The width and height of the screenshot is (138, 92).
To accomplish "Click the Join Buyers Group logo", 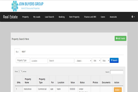I will pos(27,6).
